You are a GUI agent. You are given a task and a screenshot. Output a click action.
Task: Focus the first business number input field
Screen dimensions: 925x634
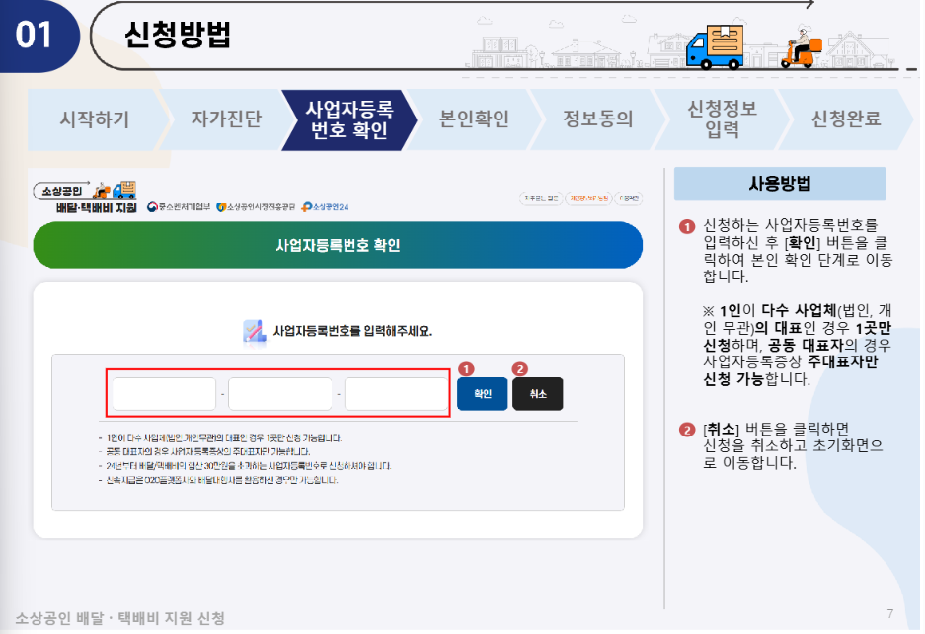click(164, 394)
